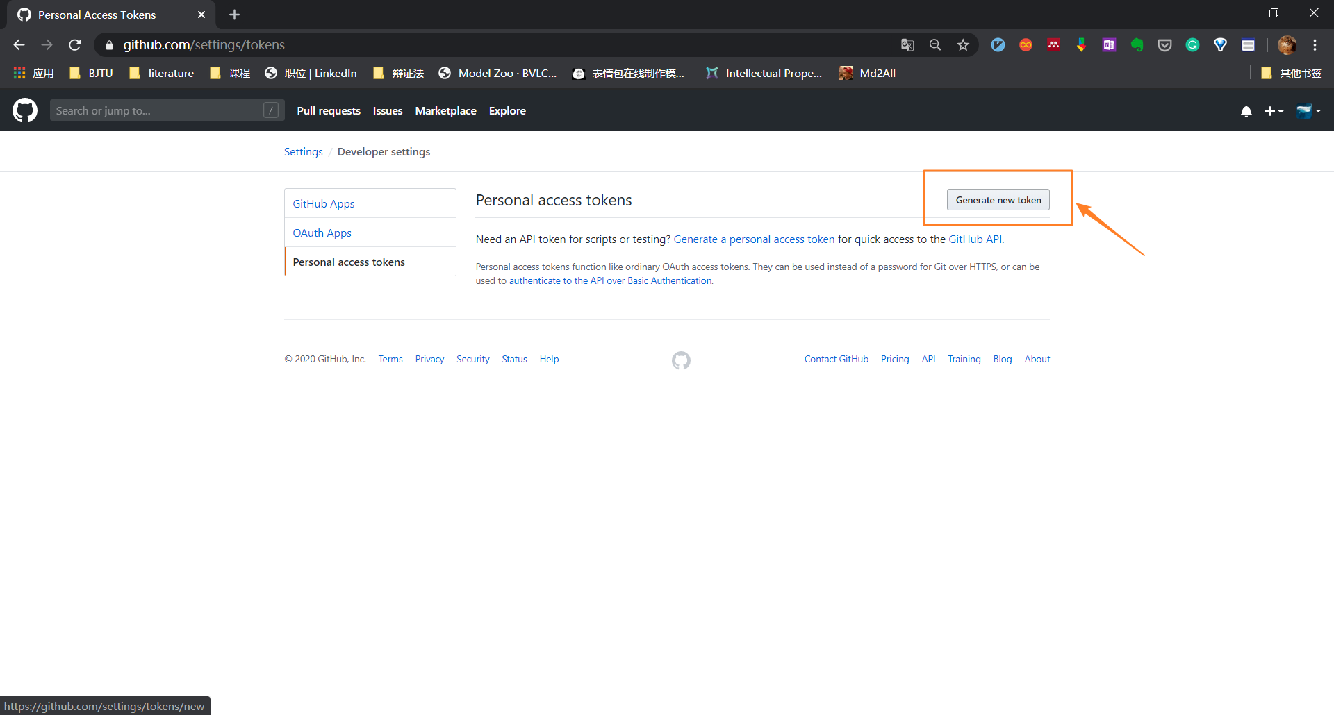Screen dimensions: 1334x715
Task: Open the Blog footer link
Action: [1003, 360]
